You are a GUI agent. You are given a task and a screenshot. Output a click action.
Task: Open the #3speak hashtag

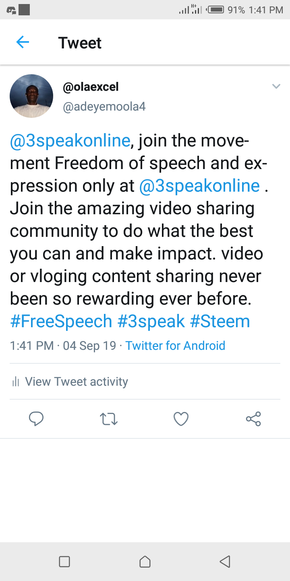click(x=151, y=322)
